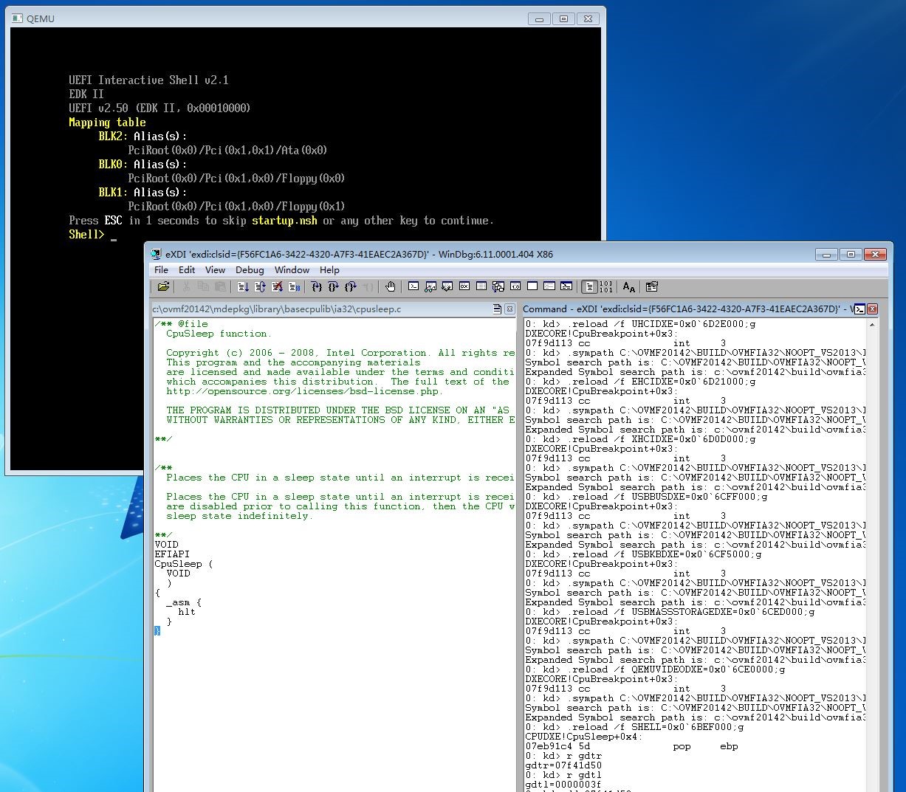The image size is (906, 792).
Task: Open the Options toolbar icon
Action: [651, 286]
